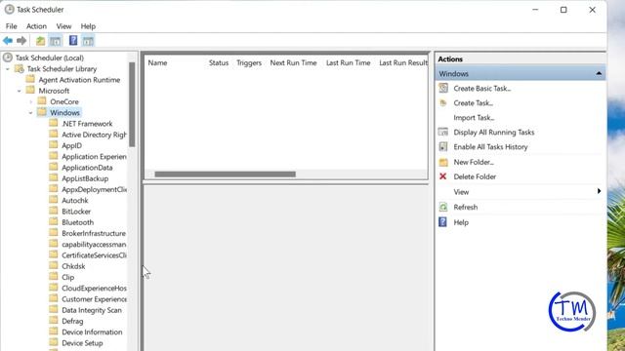
Task: Click the Up one level toolbar icon
Action: point(40,41)
